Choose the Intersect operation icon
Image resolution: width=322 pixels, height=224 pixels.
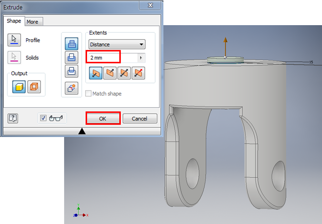click(72, 71)
